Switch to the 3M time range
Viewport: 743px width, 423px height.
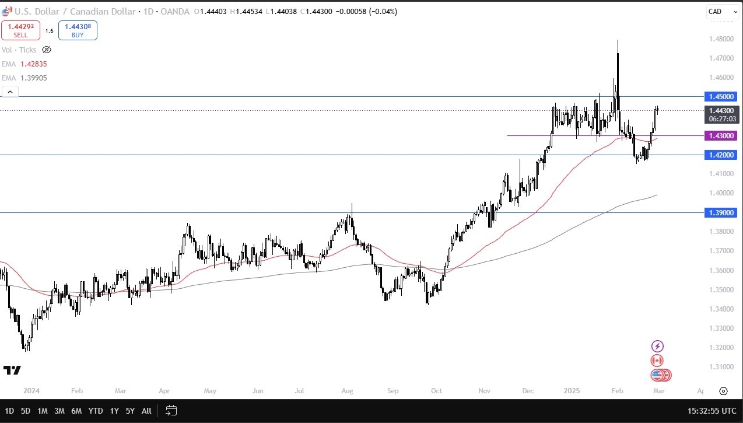pyautogui.click(x=59, y=411)
